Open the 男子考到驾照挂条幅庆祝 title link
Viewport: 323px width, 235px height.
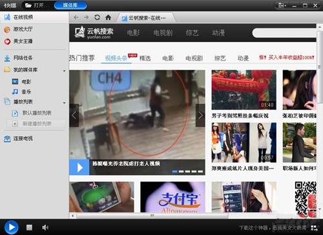(x=240, y=116)
